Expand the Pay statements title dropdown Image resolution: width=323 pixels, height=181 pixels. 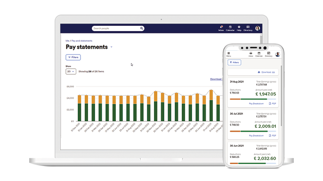112,47
